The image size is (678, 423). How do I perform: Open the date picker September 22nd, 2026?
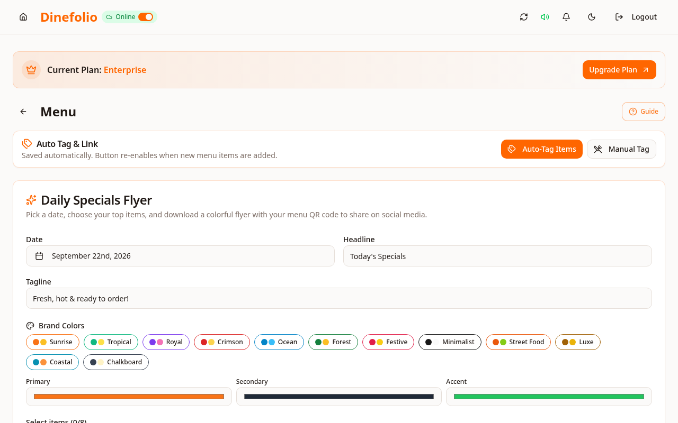pyautogui.click(x=180, y=256)
